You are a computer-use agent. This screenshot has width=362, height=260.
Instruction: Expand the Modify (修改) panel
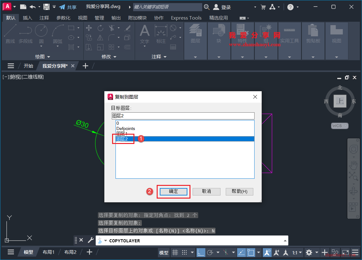coord(109,56)
